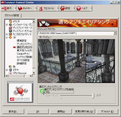
Task: Click the VPU Recover tree icon
Action: pyautogui.click(x=11, y=73)
